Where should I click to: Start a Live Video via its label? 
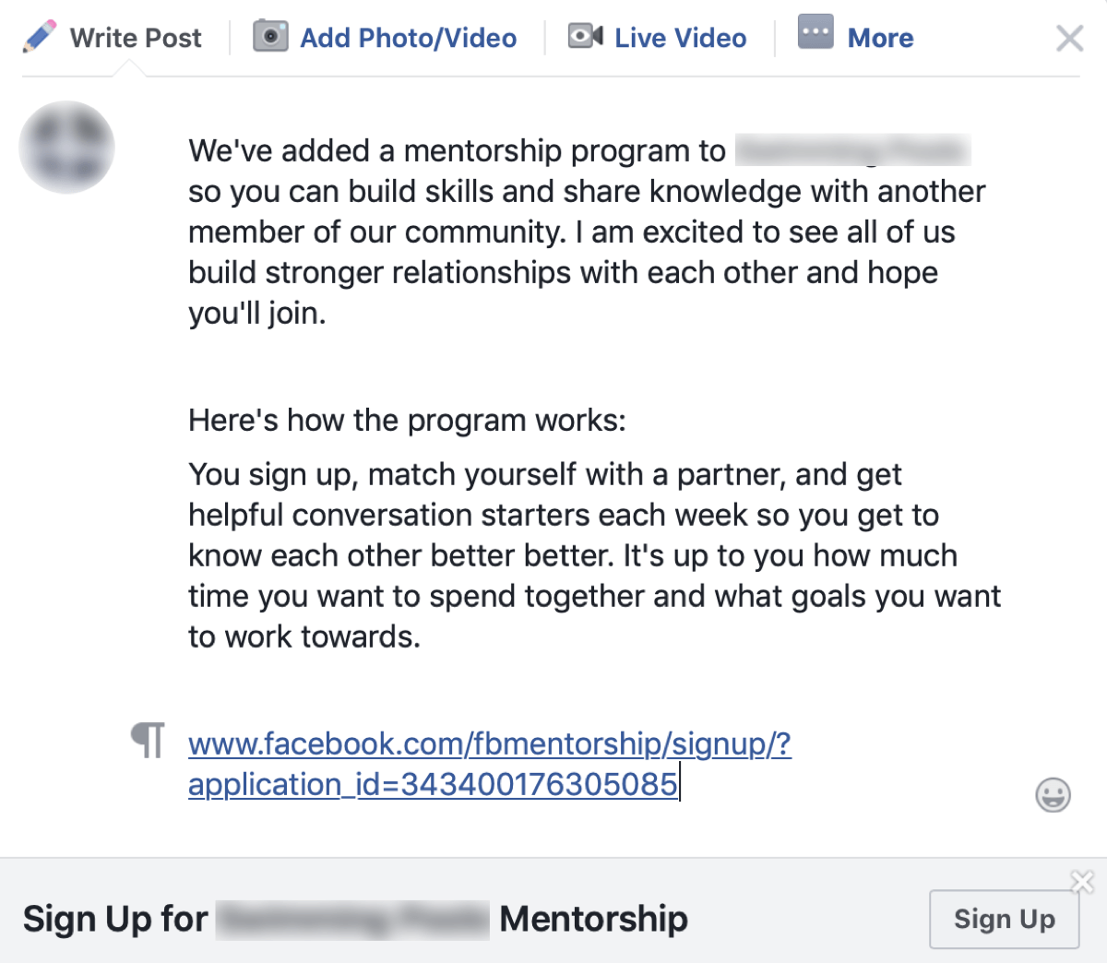pos(681,38)
